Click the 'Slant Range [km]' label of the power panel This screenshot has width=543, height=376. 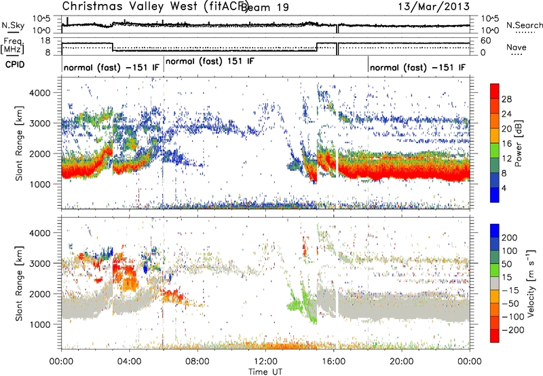pos(19,143)
